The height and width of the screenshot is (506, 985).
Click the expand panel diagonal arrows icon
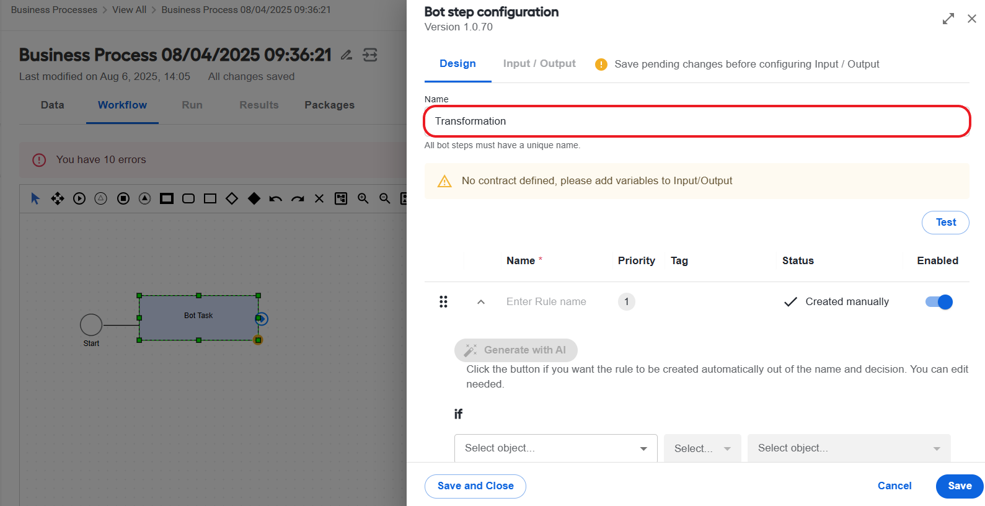[948, 19]
